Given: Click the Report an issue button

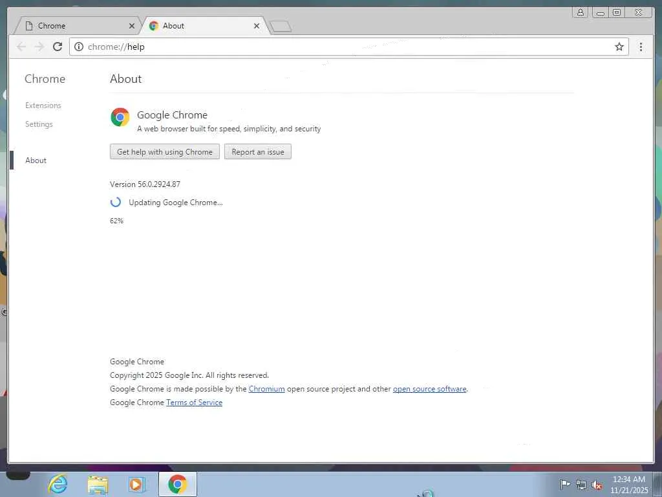Looking at the screenshot, I should tap(257, 151).
